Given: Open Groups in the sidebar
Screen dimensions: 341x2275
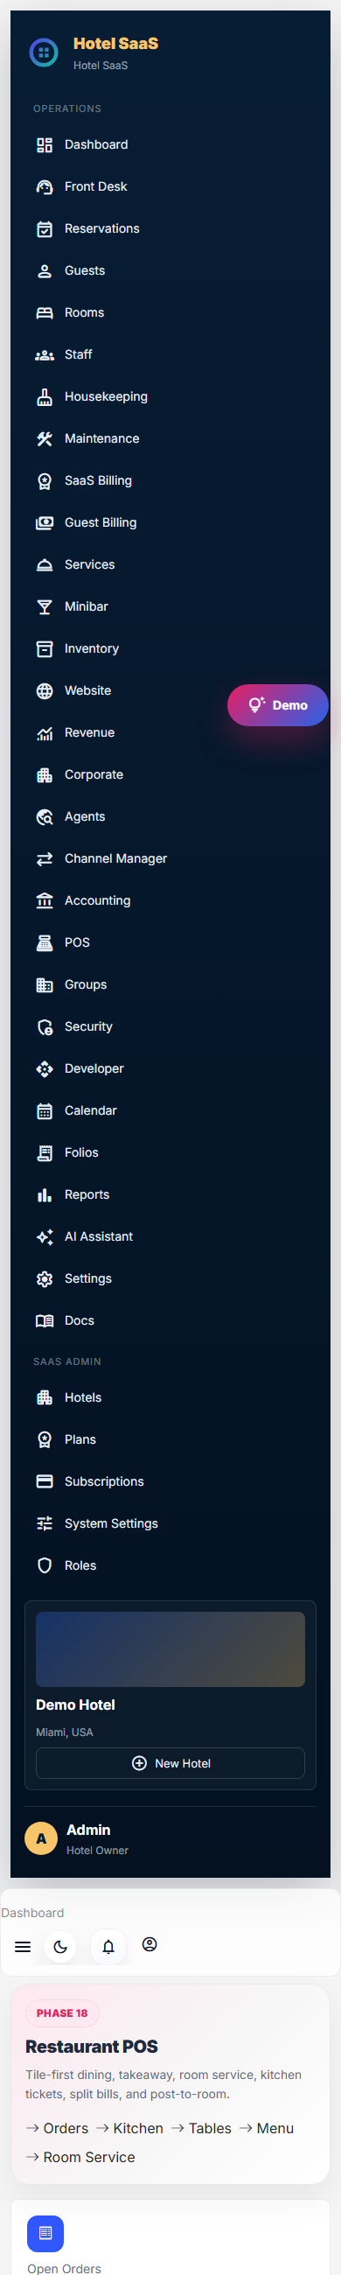Looking at the screenshot, I should [x=170, y=984].
